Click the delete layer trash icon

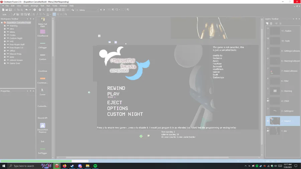tap(271, 23)
